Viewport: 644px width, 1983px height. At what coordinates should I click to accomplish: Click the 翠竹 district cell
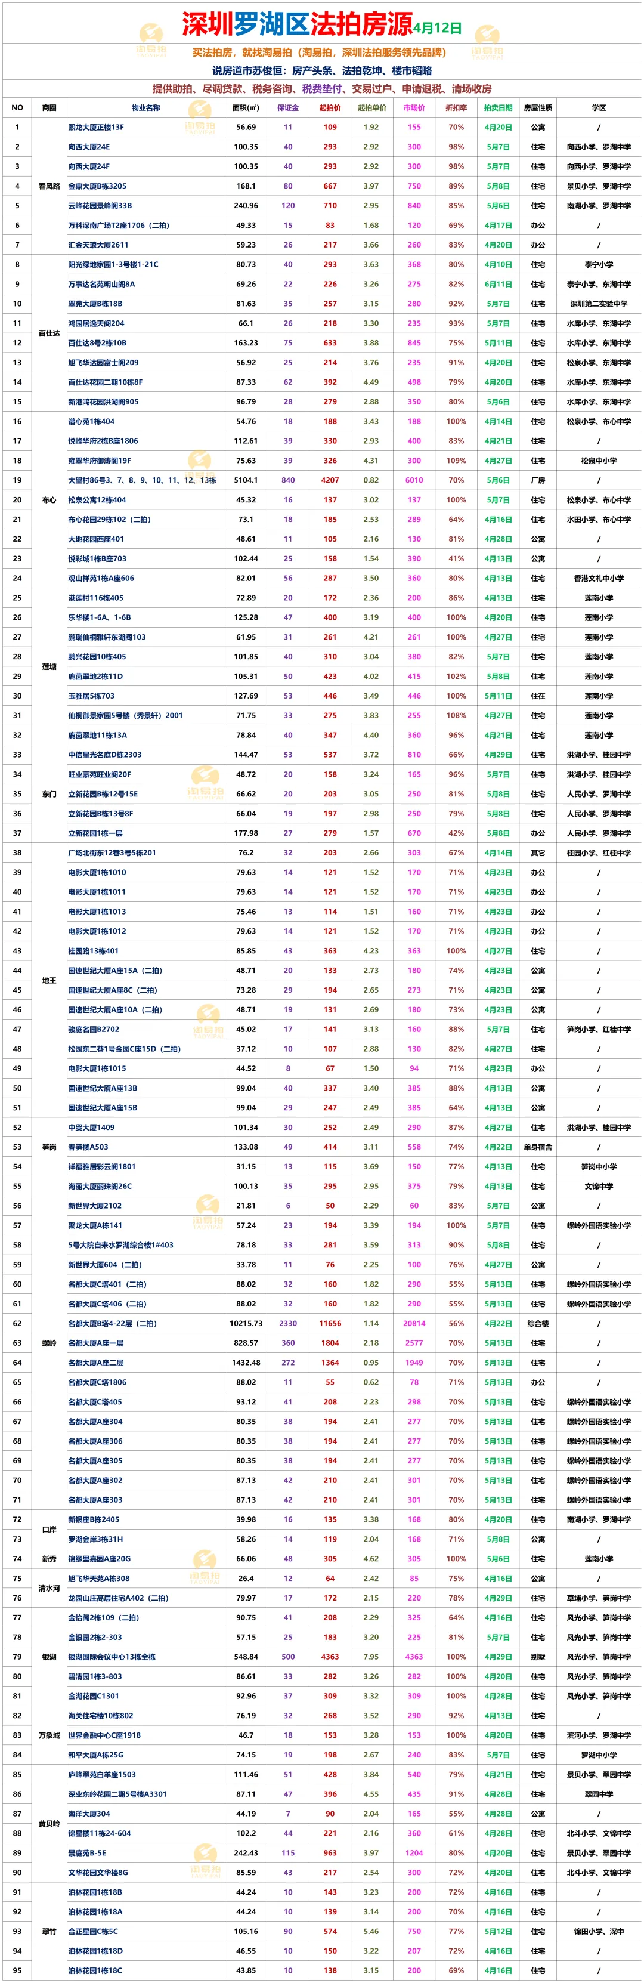49,1931
